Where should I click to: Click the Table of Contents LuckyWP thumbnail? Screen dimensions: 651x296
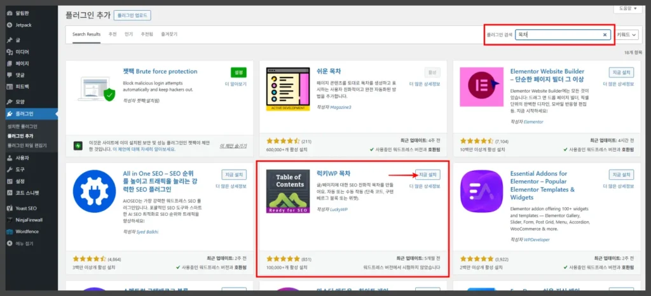[288, 191]
